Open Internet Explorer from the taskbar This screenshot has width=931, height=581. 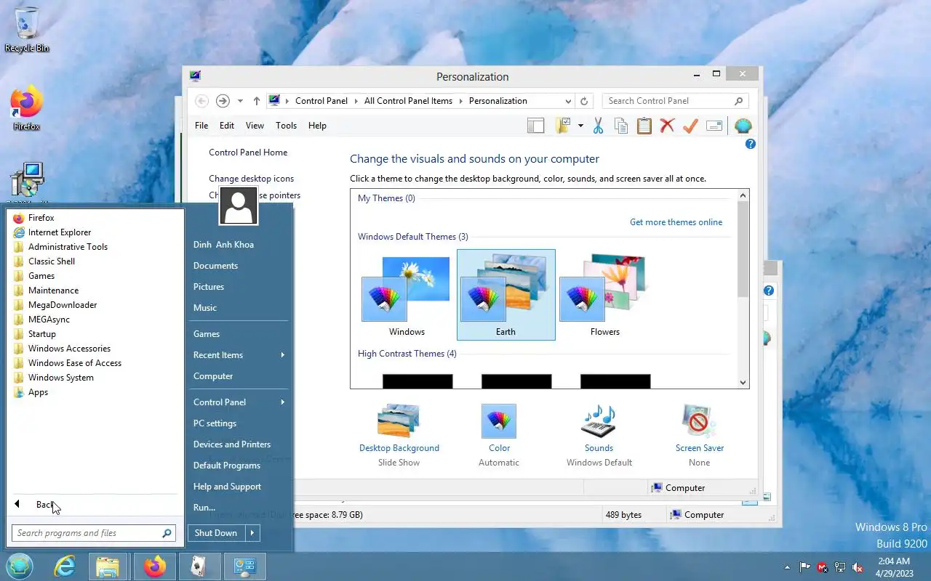65,566
